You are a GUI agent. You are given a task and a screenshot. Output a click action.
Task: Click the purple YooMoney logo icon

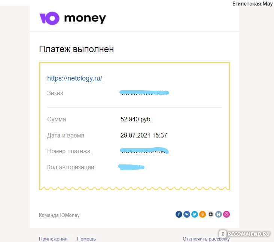[49, 18]
